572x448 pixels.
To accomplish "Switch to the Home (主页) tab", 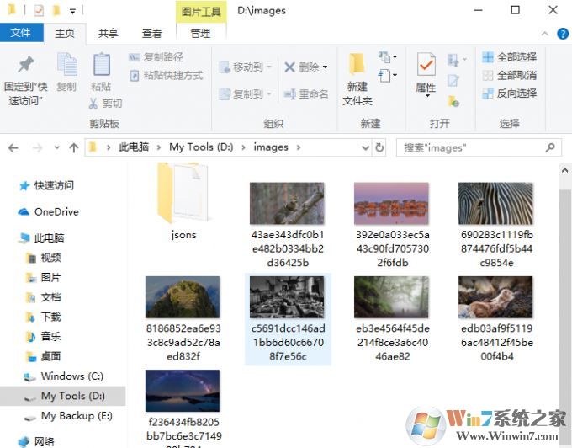I will point(65,33).
